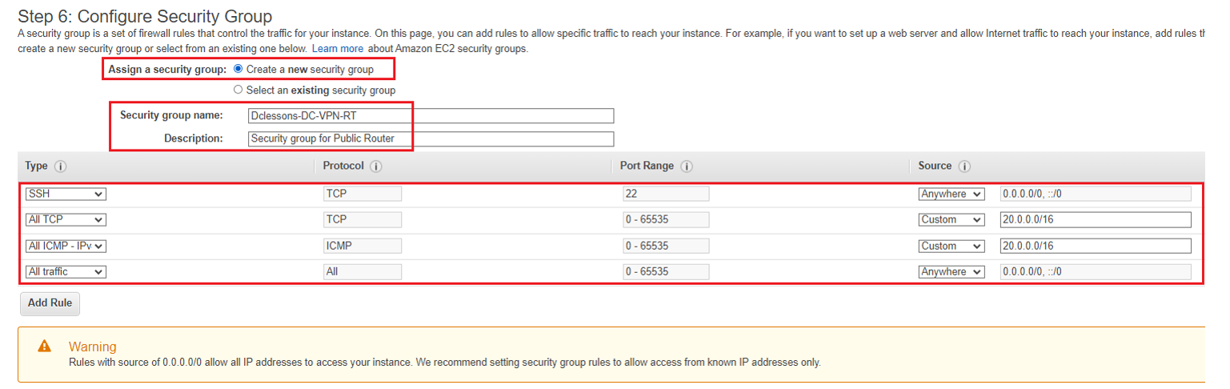
Task: Click the info icon beside Protocol header
Action: (376, 166)
